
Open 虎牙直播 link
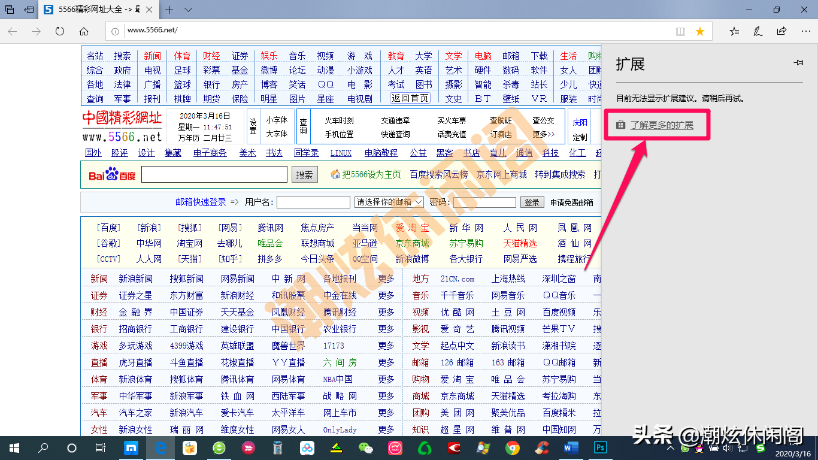point(135,362)
